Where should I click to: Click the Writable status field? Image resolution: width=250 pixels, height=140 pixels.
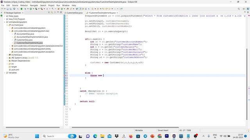(x=139, y=130)
